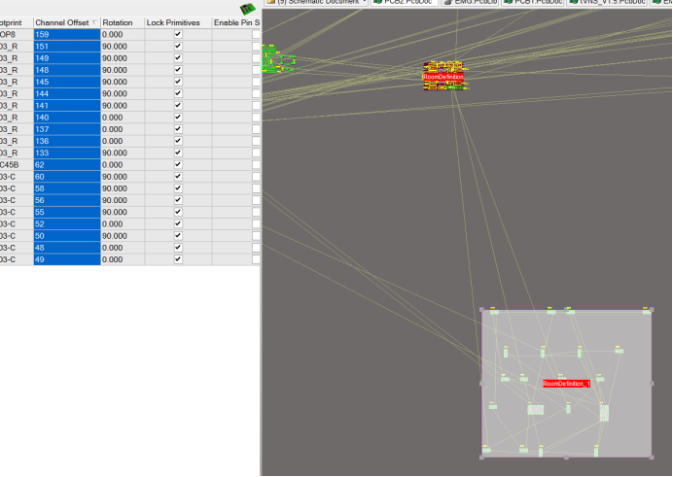Switch to the PCB1.PcbDoc tab

click(x=533, y=2)
